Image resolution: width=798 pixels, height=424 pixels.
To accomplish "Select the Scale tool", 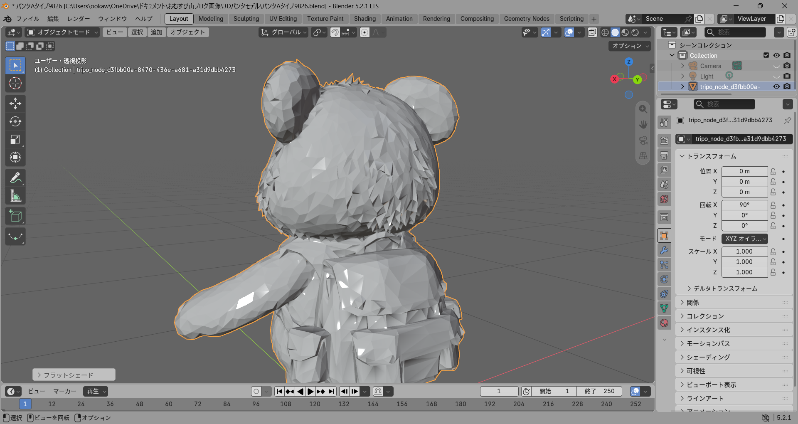I will click(15, 139).
